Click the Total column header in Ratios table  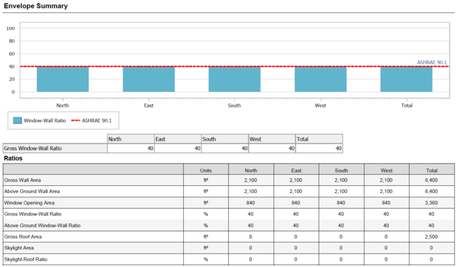432,170
